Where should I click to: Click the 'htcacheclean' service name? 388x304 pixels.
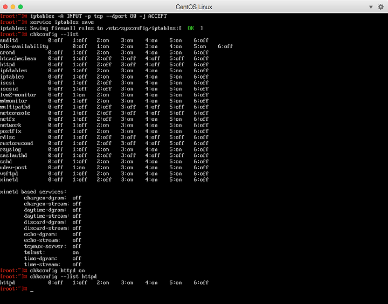coord(18,58)
